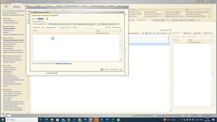Open Microsoft Edge from taskbar
Viewport: 217px width, 122px height.
point(46,120)
